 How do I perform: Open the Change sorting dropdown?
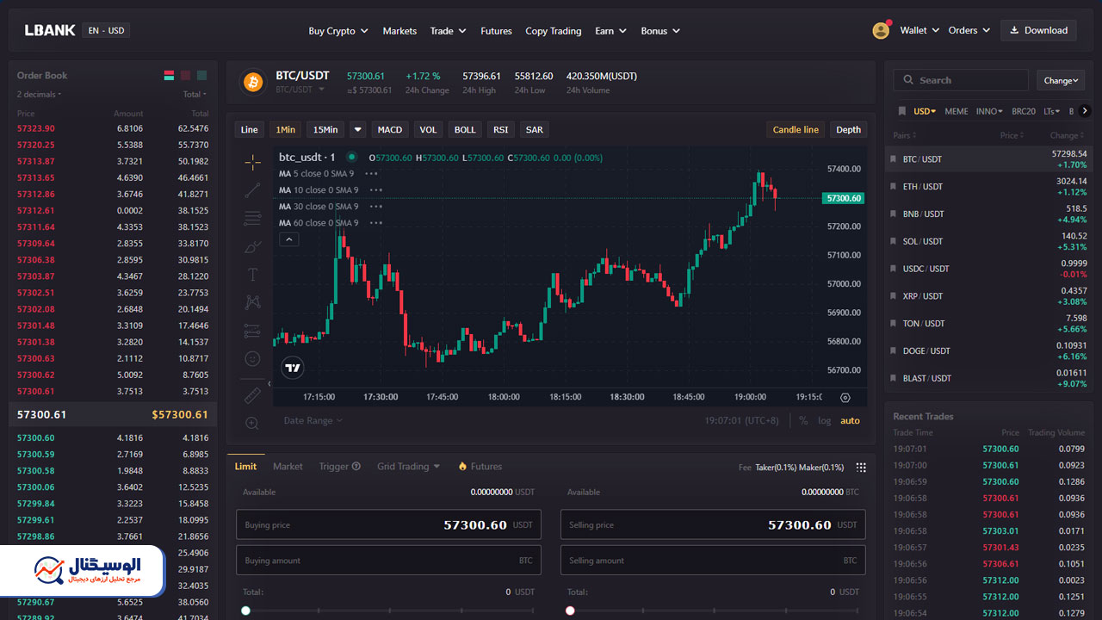pyautogui.click(x=1061, y=80)
